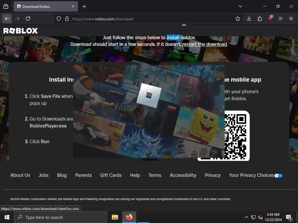This screenshot has height=223, width=298.
Task: Open muted volume tray icon
Action: pos(260,217)
